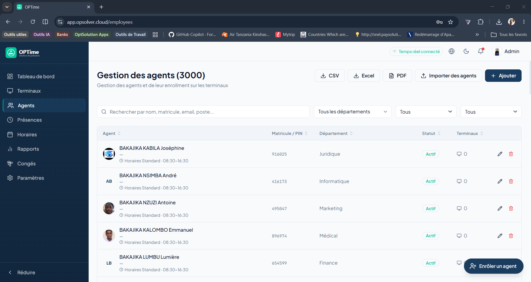Open Paramètres settings
531x282 pixels.
pos(44,178)
